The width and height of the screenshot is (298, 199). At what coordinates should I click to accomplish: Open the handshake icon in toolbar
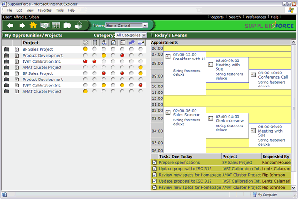click(x=45, y=26)
